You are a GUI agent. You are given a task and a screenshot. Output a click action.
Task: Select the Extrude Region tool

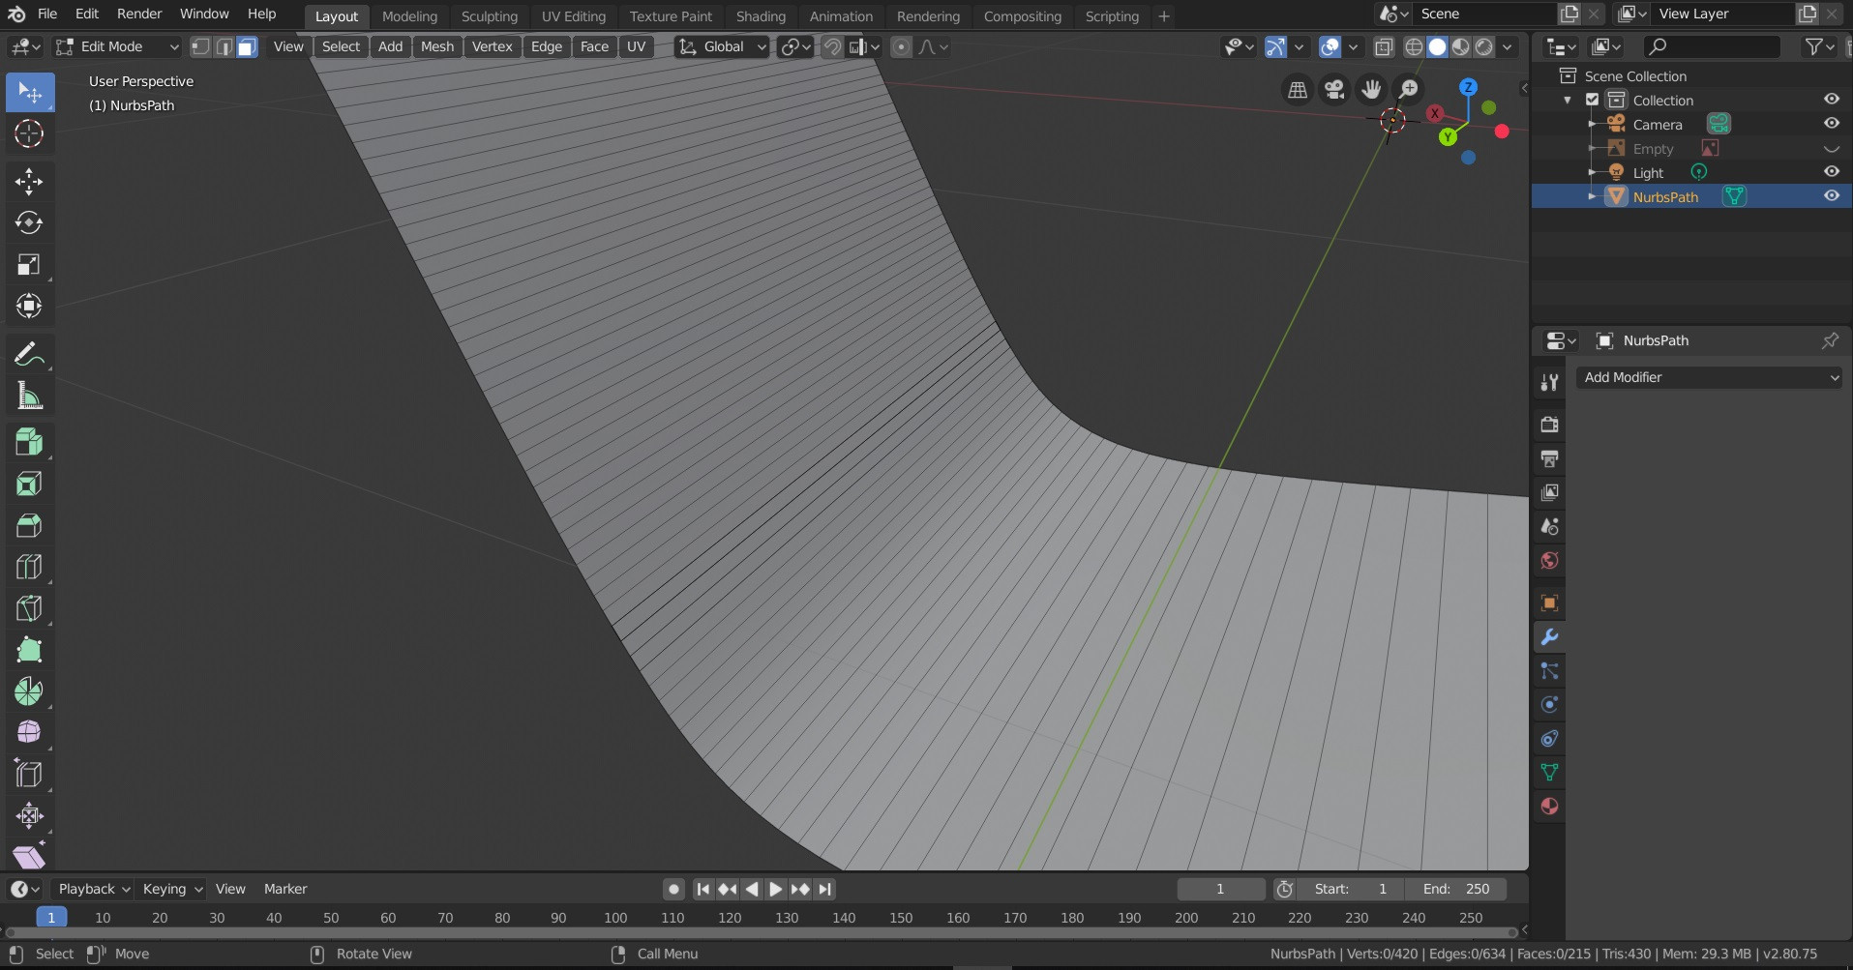click(28, 443)
